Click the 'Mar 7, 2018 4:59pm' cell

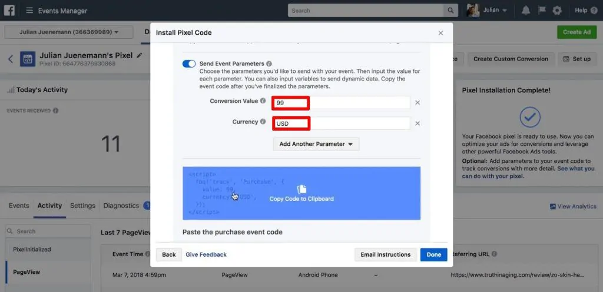tap(139, 275)
